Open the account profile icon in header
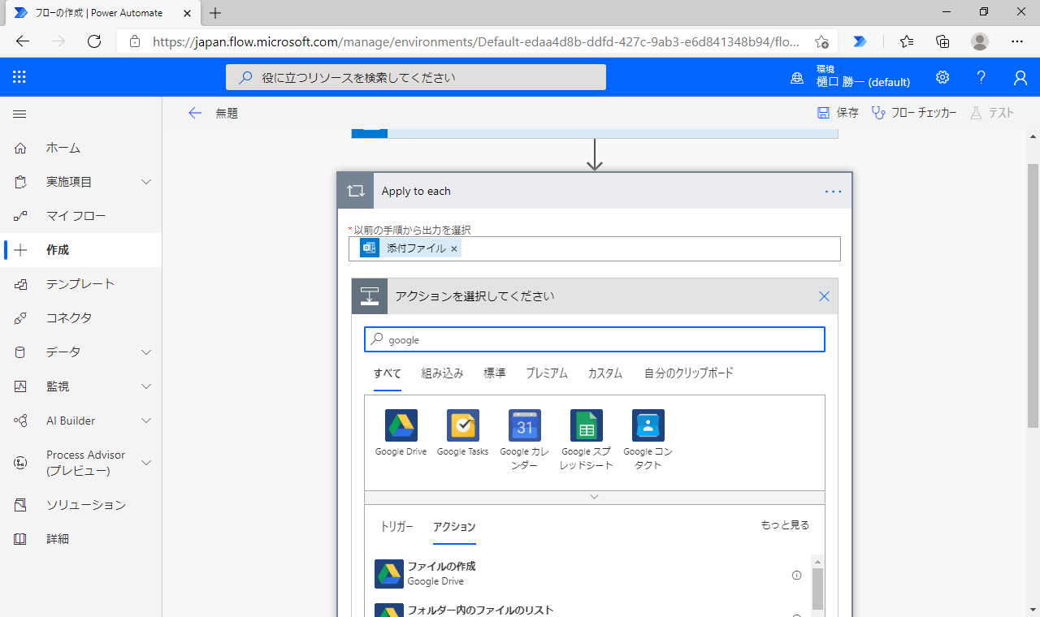 [1020, 77]
